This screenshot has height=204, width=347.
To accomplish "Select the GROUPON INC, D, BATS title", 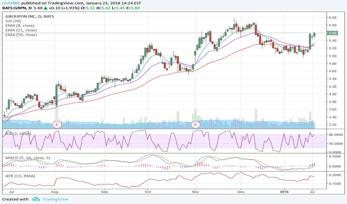I will (x=30, y=16).
